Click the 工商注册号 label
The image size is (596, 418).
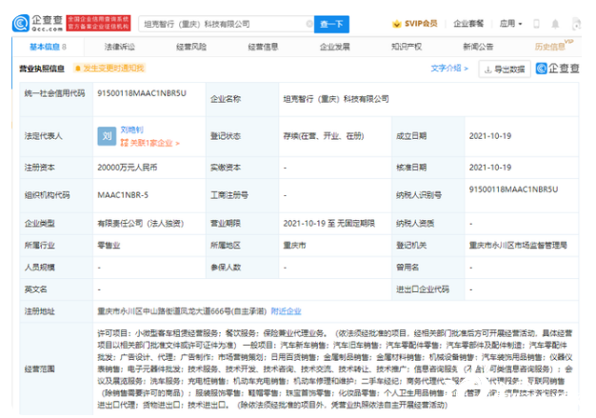[229, 195]
